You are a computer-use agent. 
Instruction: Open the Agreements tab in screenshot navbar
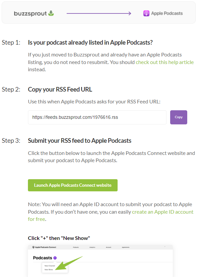125,247
